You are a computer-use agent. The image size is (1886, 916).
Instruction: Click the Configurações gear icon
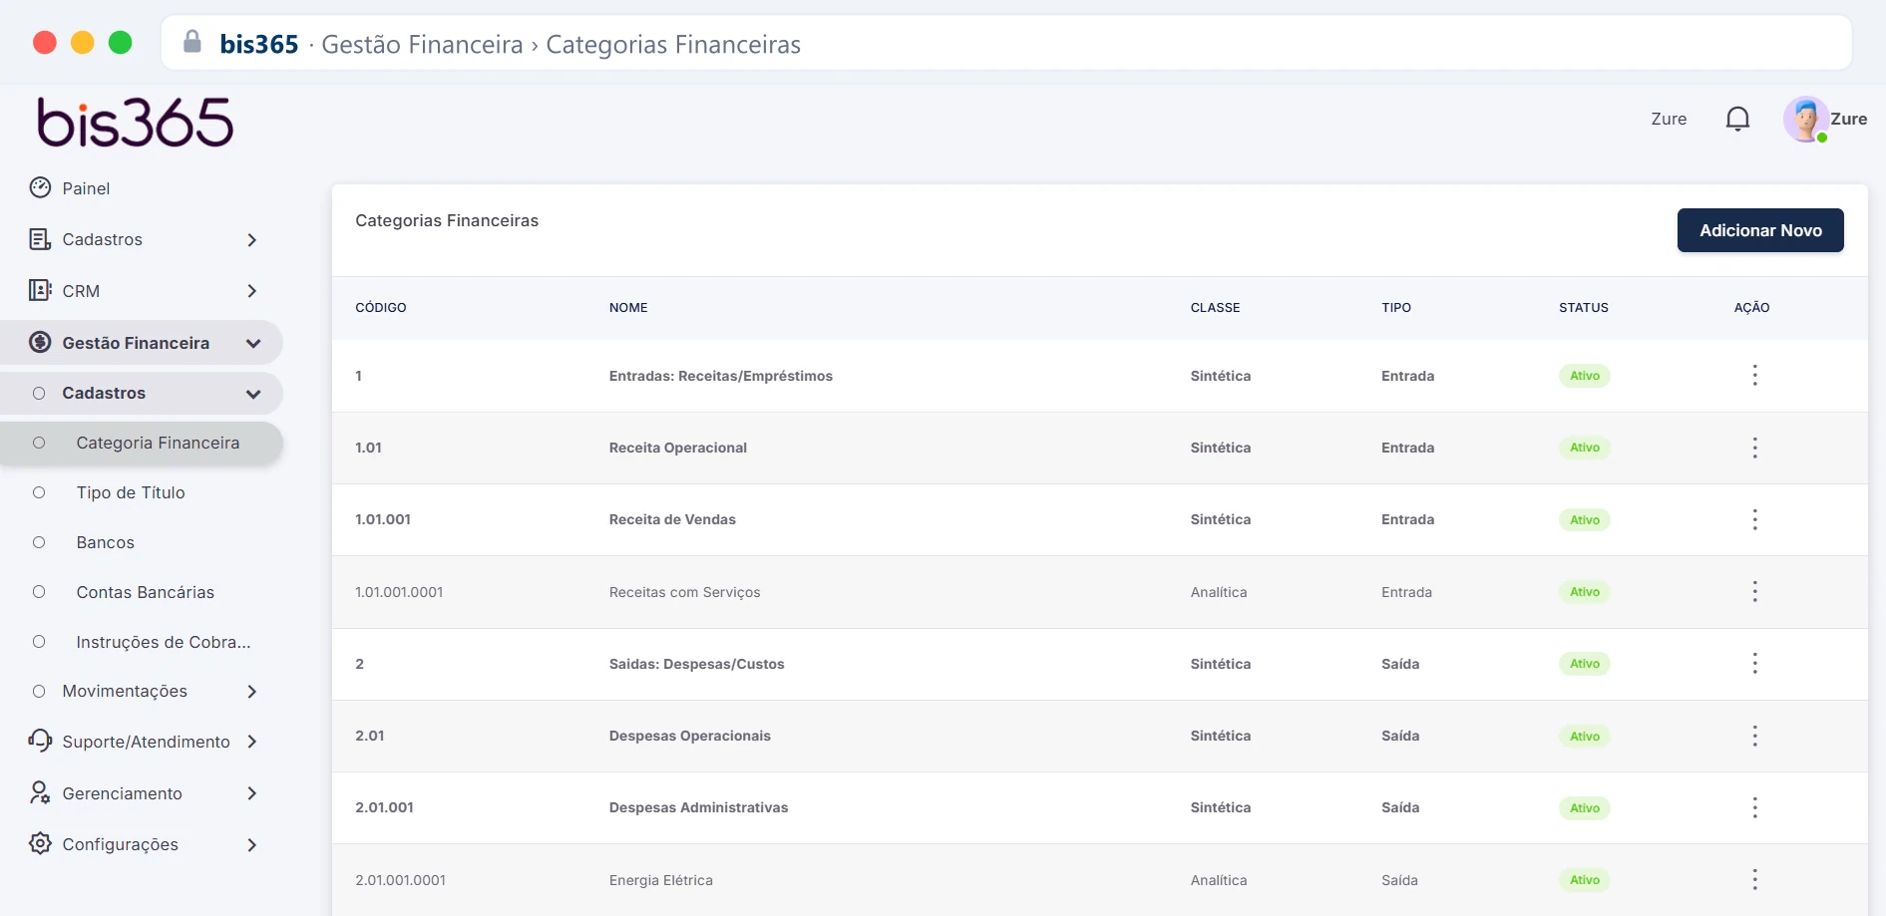(40, 843)
